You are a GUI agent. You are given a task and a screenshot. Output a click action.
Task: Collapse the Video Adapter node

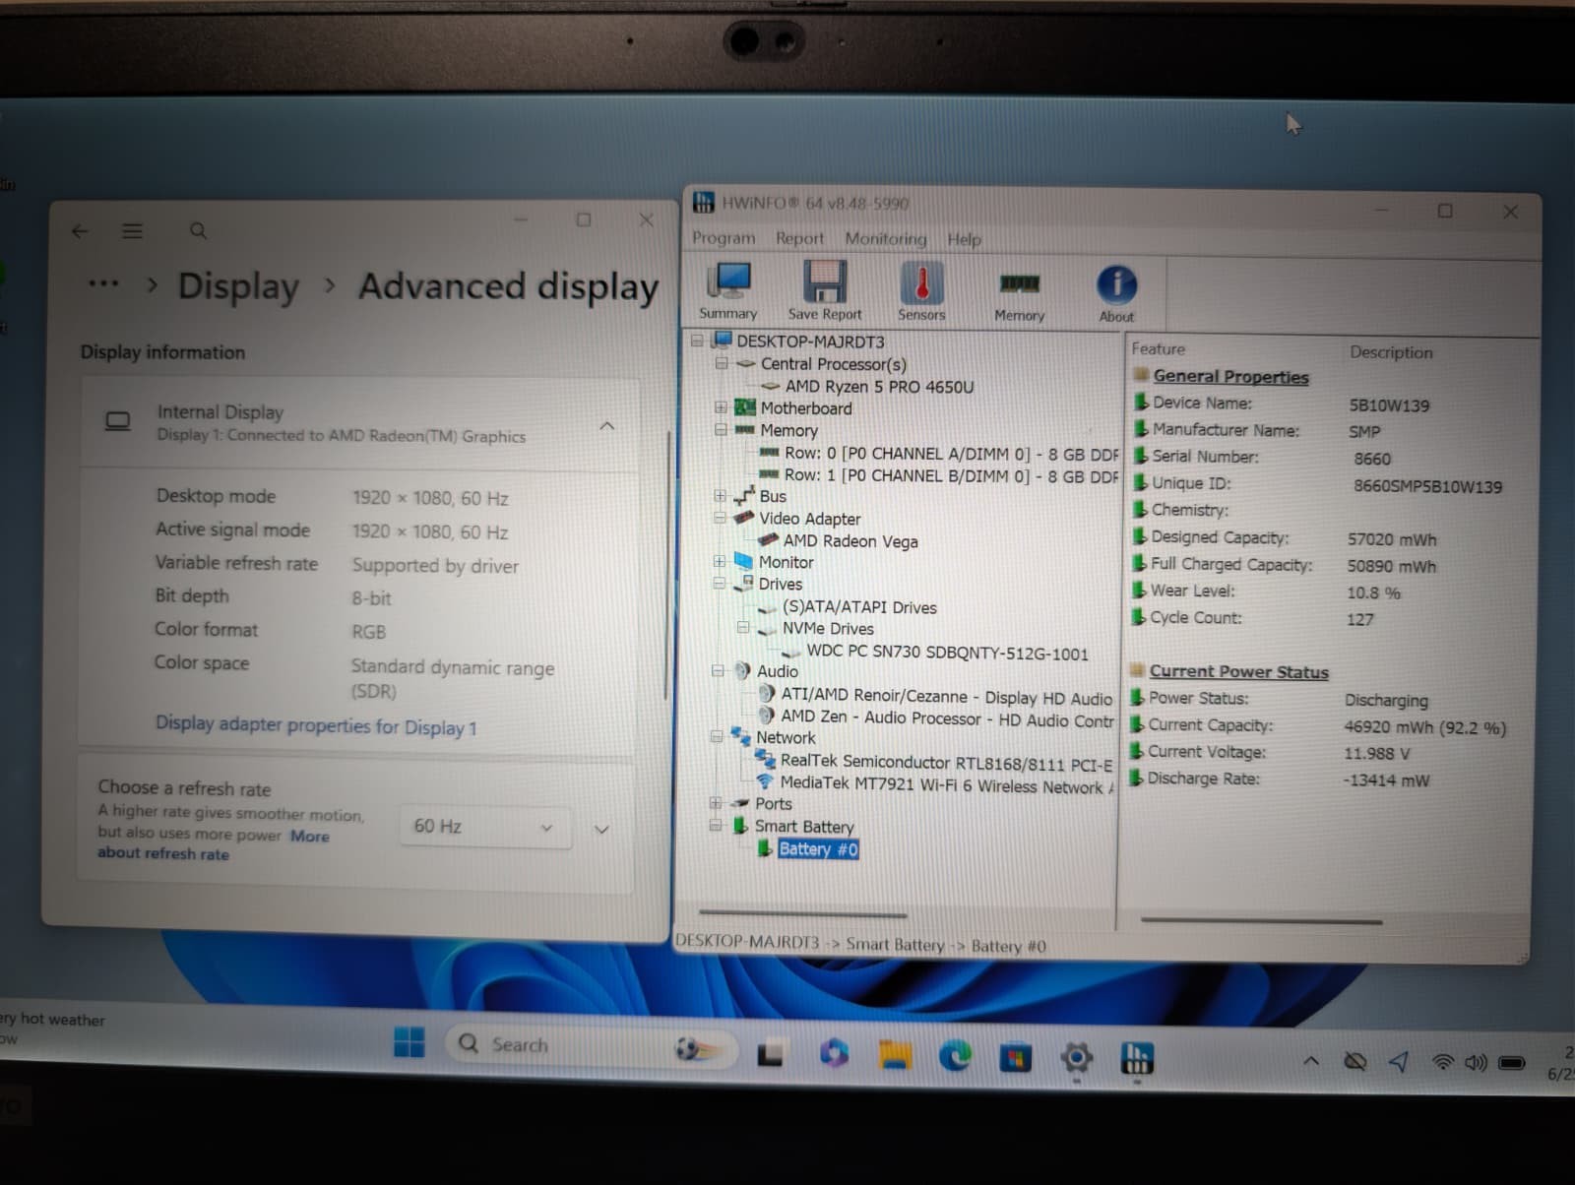pyautogui.click(x=720, y=518)
